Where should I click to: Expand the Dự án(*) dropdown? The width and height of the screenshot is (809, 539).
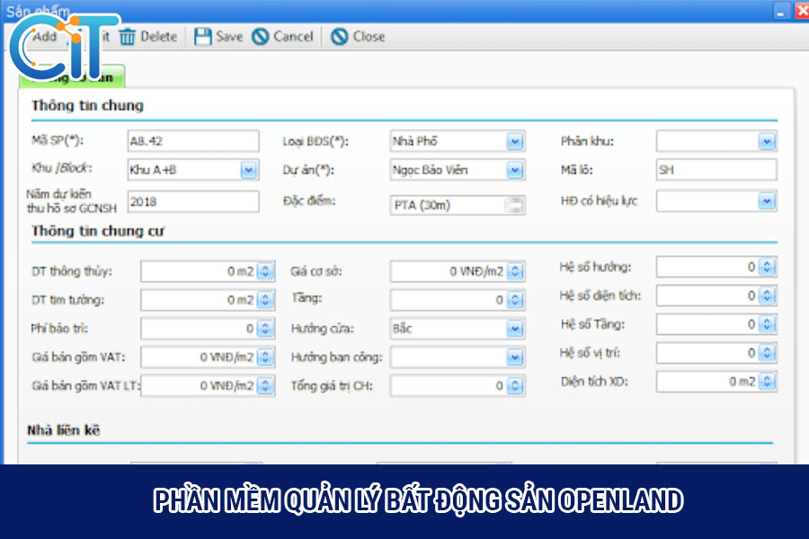(515, 170)
